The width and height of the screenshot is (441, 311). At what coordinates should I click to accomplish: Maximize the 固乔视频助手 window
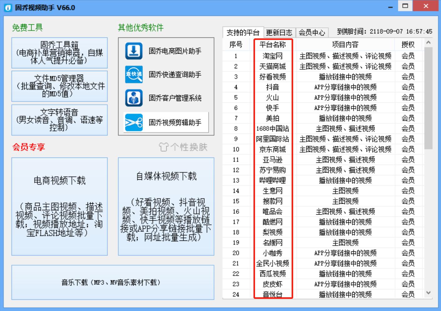click(x=405, y=6)
